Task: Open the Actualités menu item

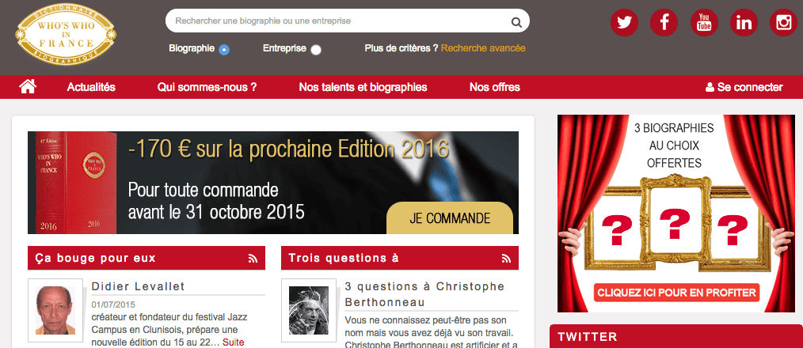Action: click(x=91, y=87)
